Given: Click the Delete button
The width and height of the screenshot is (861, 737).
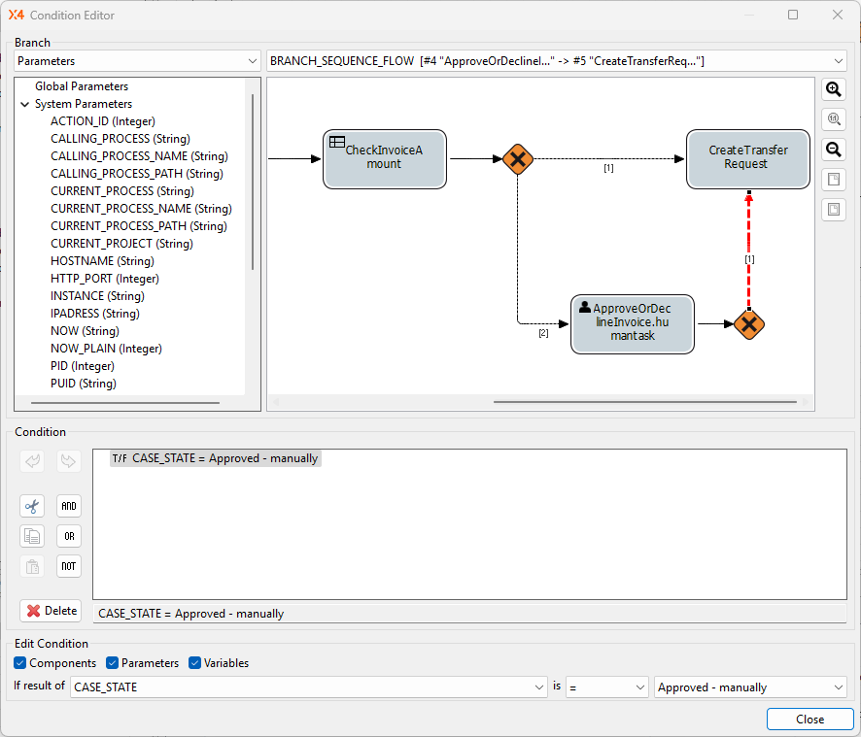Looking at the screenshot, I should pos(51,611).
